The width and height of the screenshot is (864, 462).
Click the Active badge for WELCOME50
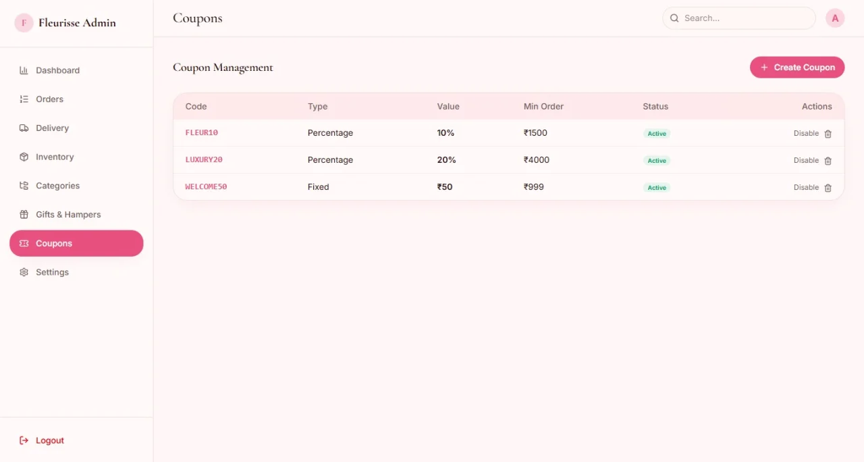tap(657, 188)
